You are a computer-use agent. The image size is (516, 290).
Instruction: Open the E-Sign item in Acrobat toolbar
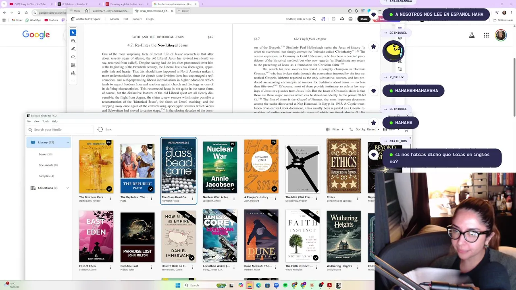(x=150, y=19)
